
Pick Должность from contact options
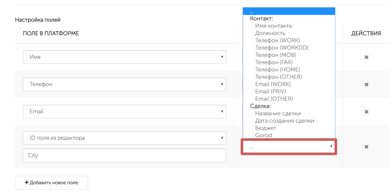coord(270,33)
